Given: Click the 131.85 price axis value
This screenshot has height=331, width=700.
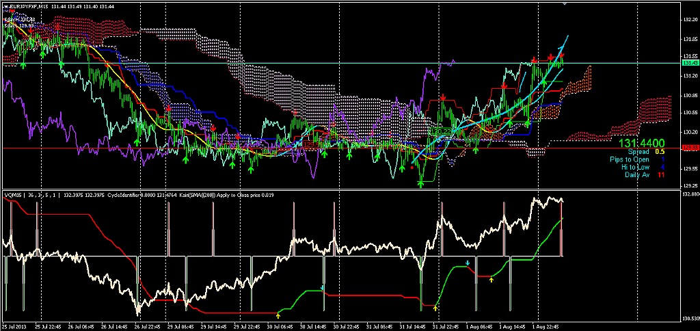Looking at the screenshot, I should click(x=690, y=40).
